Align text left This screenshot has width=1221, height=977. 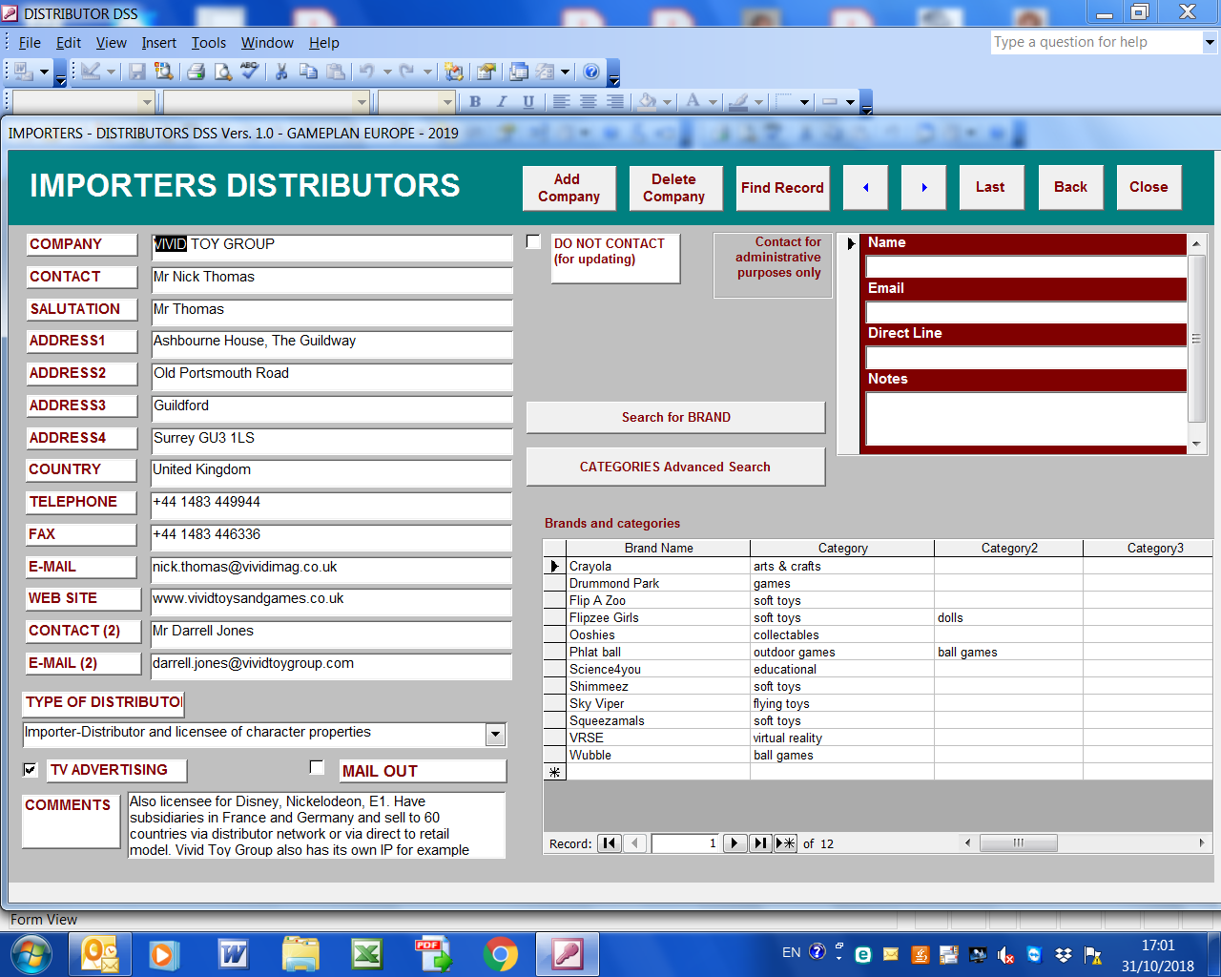(x=561, y=102)
